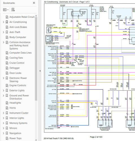Click the Collision Avoidance bookmark icon
Screen dimensions: 135x141
click(7, 42)
